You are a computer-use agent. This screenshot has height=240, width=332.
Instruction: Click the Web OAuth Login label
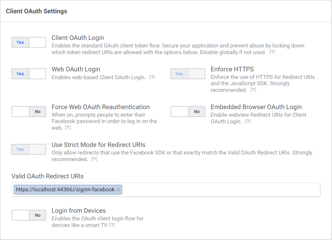click(76, 69)
